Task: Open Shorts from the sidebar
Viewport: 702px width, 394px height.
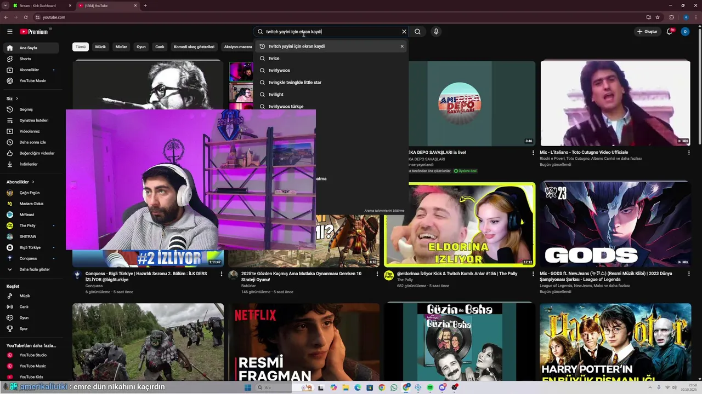Action: tap(31, 59)
